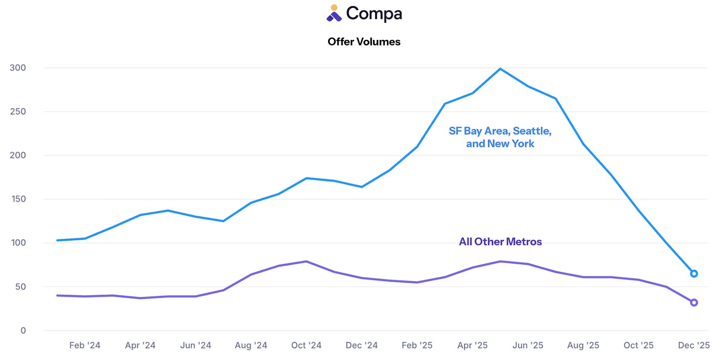Click the 300 y-axis value
Viewport: 727px width, 362px height.
click(18, 68)
